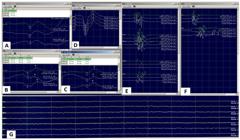240x140 pixels.
Task: Click horizontal scrollbar of Tren 4 AH Izq graph
Action: [96, 47]
